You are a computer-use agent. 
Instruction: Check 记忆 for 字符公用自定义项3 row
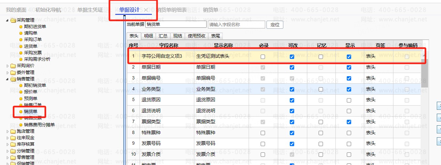[x=321, y=57]
